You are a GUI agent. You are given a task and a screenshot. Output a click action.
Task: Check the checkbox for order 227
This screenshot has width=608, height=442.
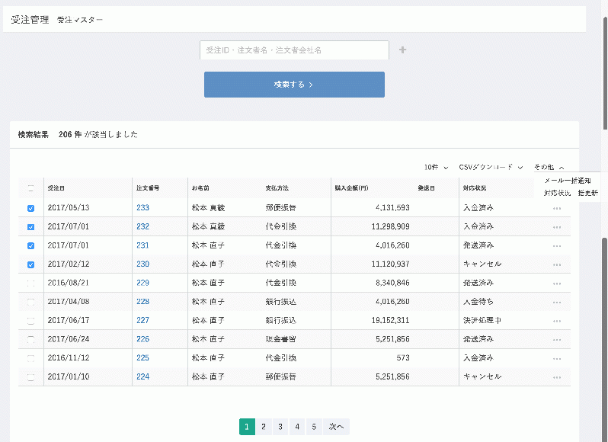click(31, 321)
